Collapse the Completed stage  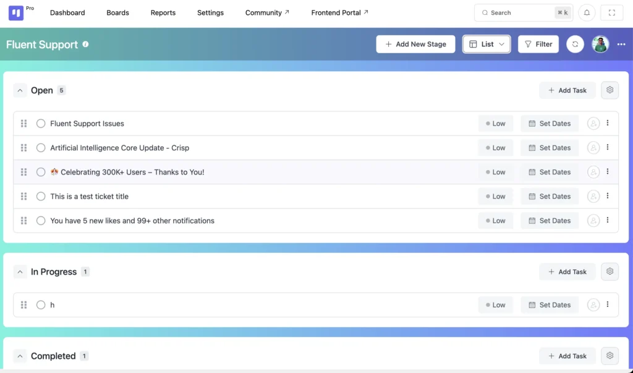click(x=20, y=356)
